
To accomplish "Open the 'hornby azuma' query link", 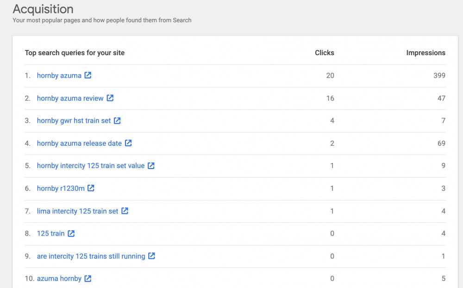I will point(59,75).
